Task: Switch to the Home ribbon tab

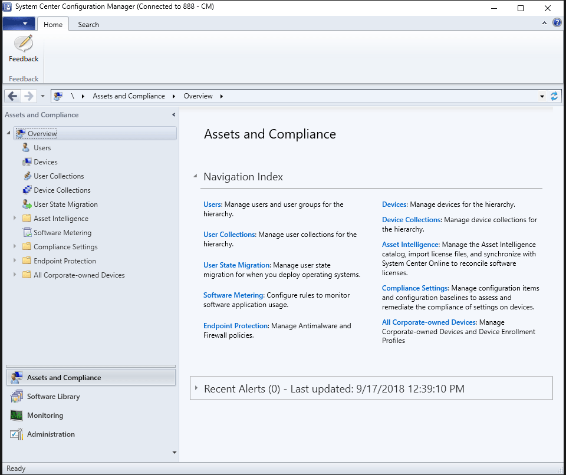Action: (x=53, y=25)
